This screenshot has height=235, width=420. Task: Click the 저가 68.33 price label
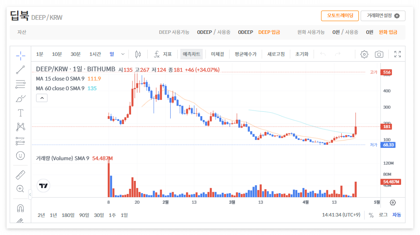[388, 145]
